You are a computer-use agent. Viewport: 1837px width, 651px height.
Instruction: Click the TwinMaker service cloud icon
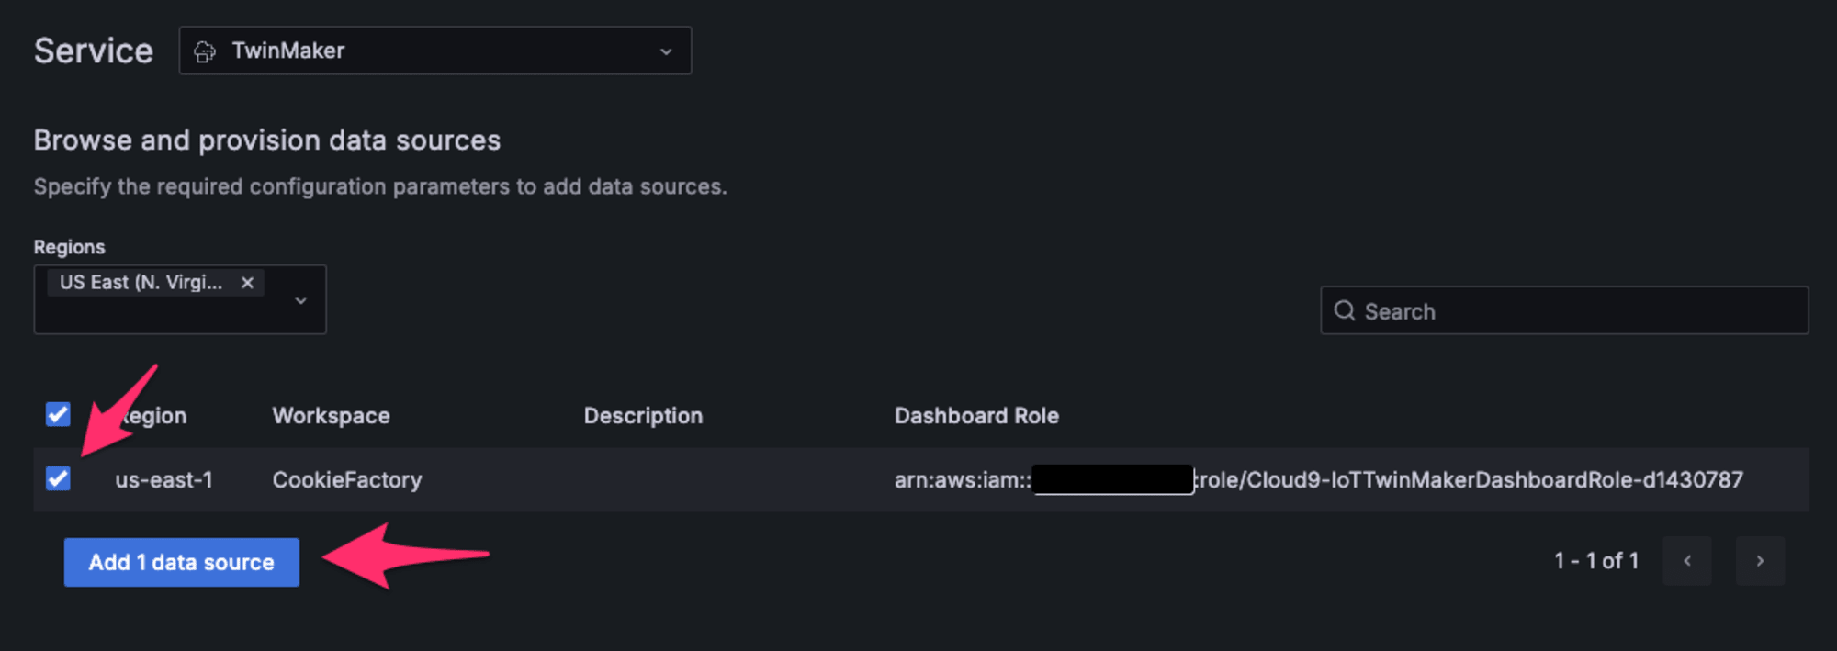coord(205,51)
